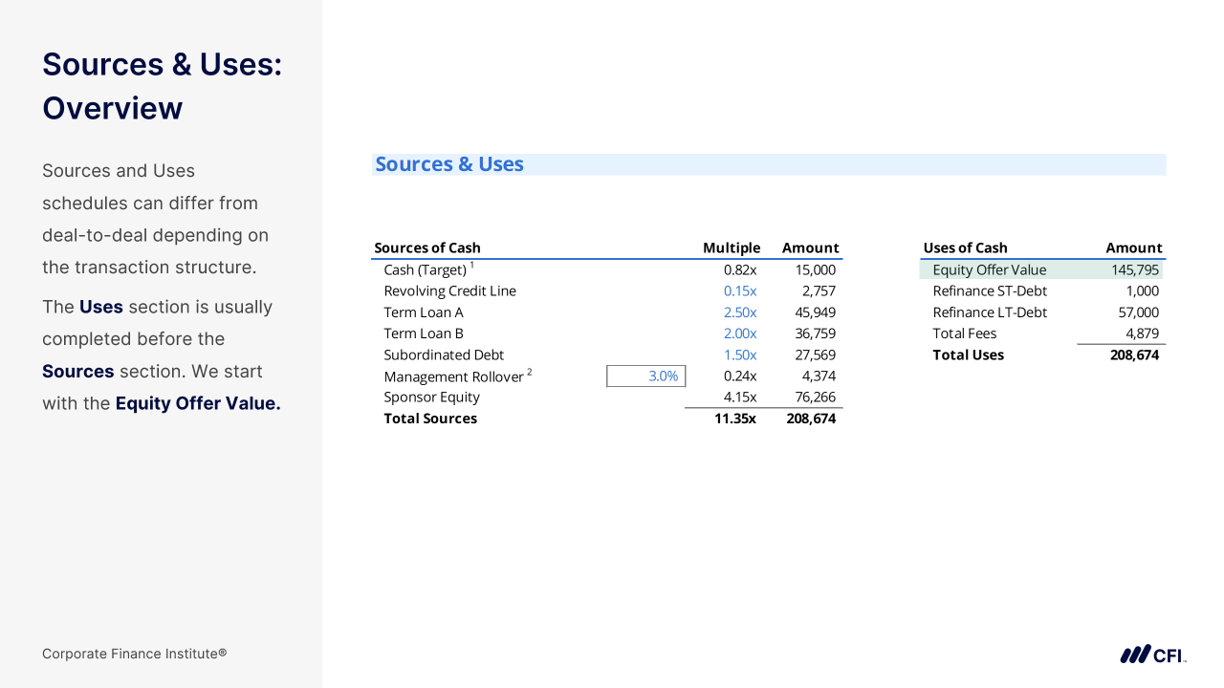Click the Corporate Finance Institute footer text
1224x688 pixels.
(x=134, y=655)
